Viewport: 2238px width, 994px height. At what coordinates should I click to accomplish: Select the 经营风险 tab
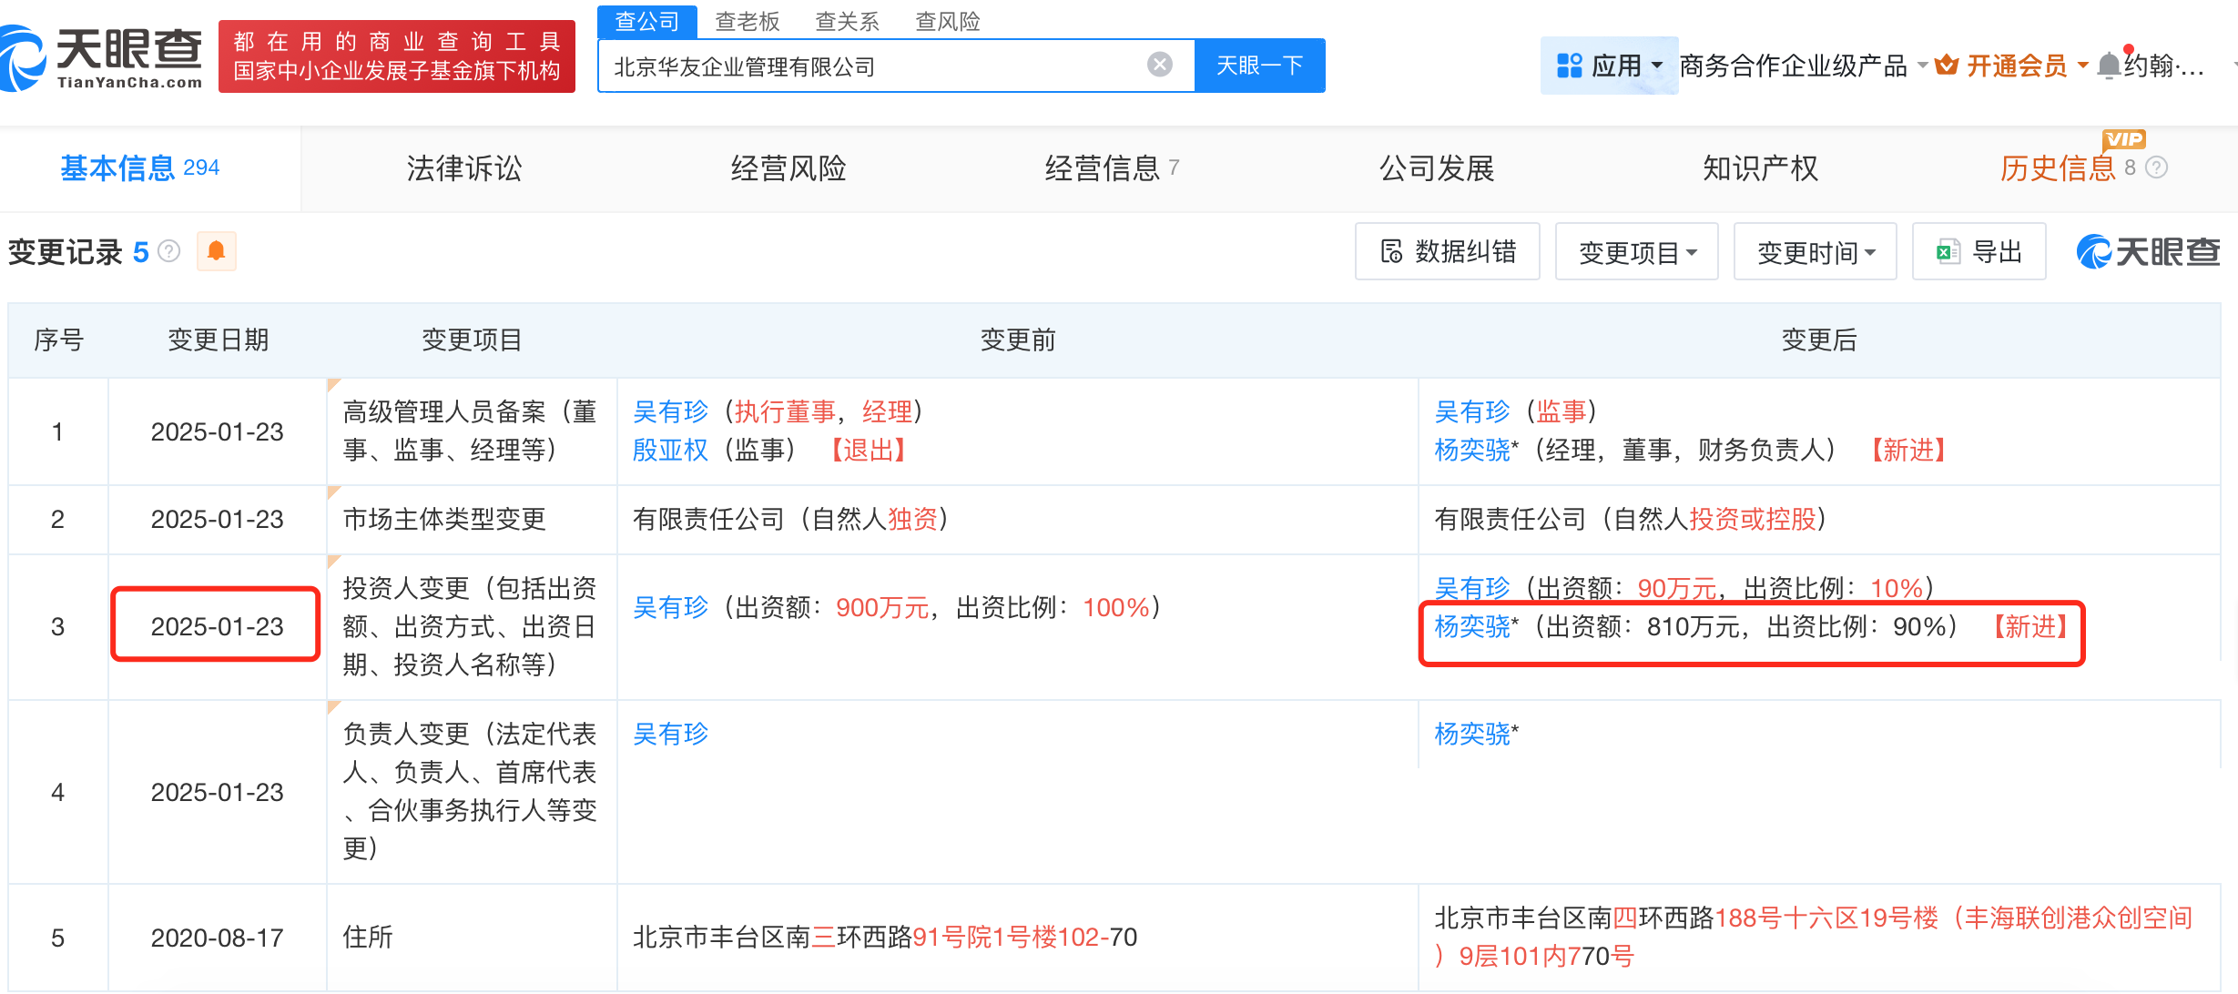788,168
